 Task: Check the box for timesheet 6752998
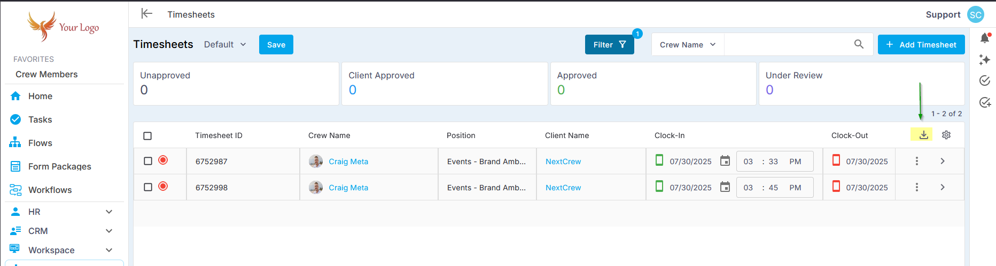click(x=148, y=187)
